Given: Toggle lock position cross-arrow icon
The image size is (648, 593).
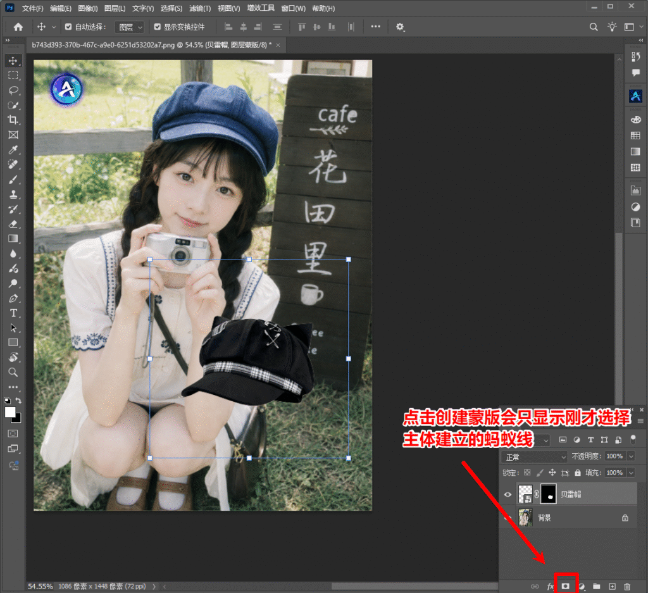Looking at the screenshot, I should tap(552, 472).
